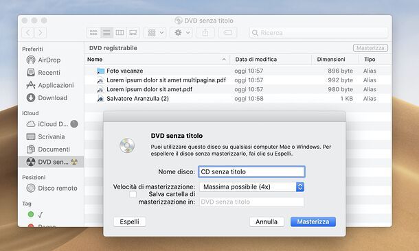Toggle the sort direction arrow in Nome column
The image size is (419, 251).
point(224,60)
